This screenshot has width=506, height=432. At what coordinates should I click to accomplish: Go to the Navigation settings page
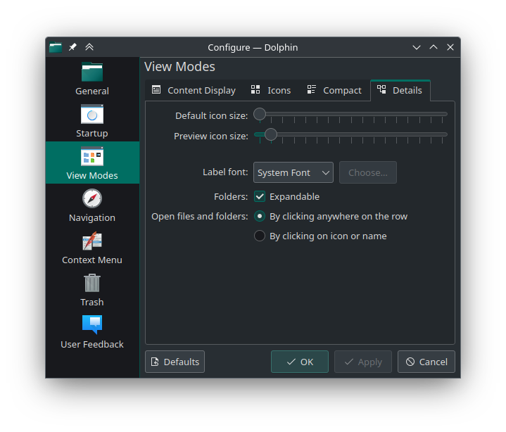click(x=92, y=205)
